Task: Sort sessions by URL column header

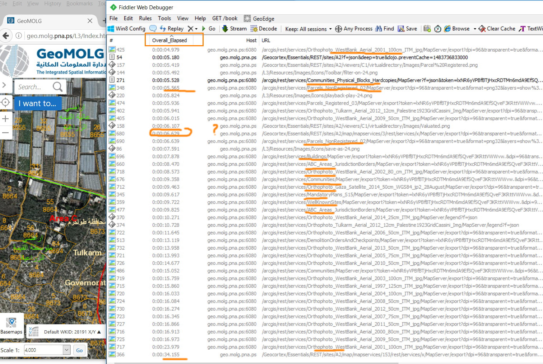Action: tap(266, 41)
